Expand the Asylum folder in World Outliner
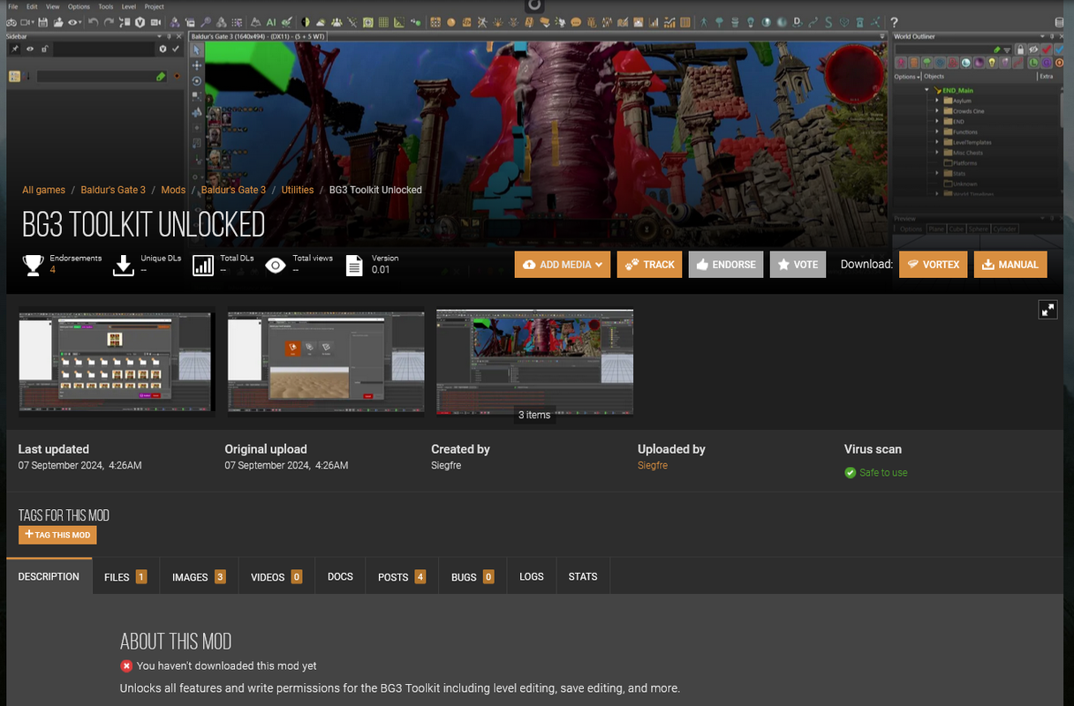This screenshot has width=1074, height=706. (938, 101)
